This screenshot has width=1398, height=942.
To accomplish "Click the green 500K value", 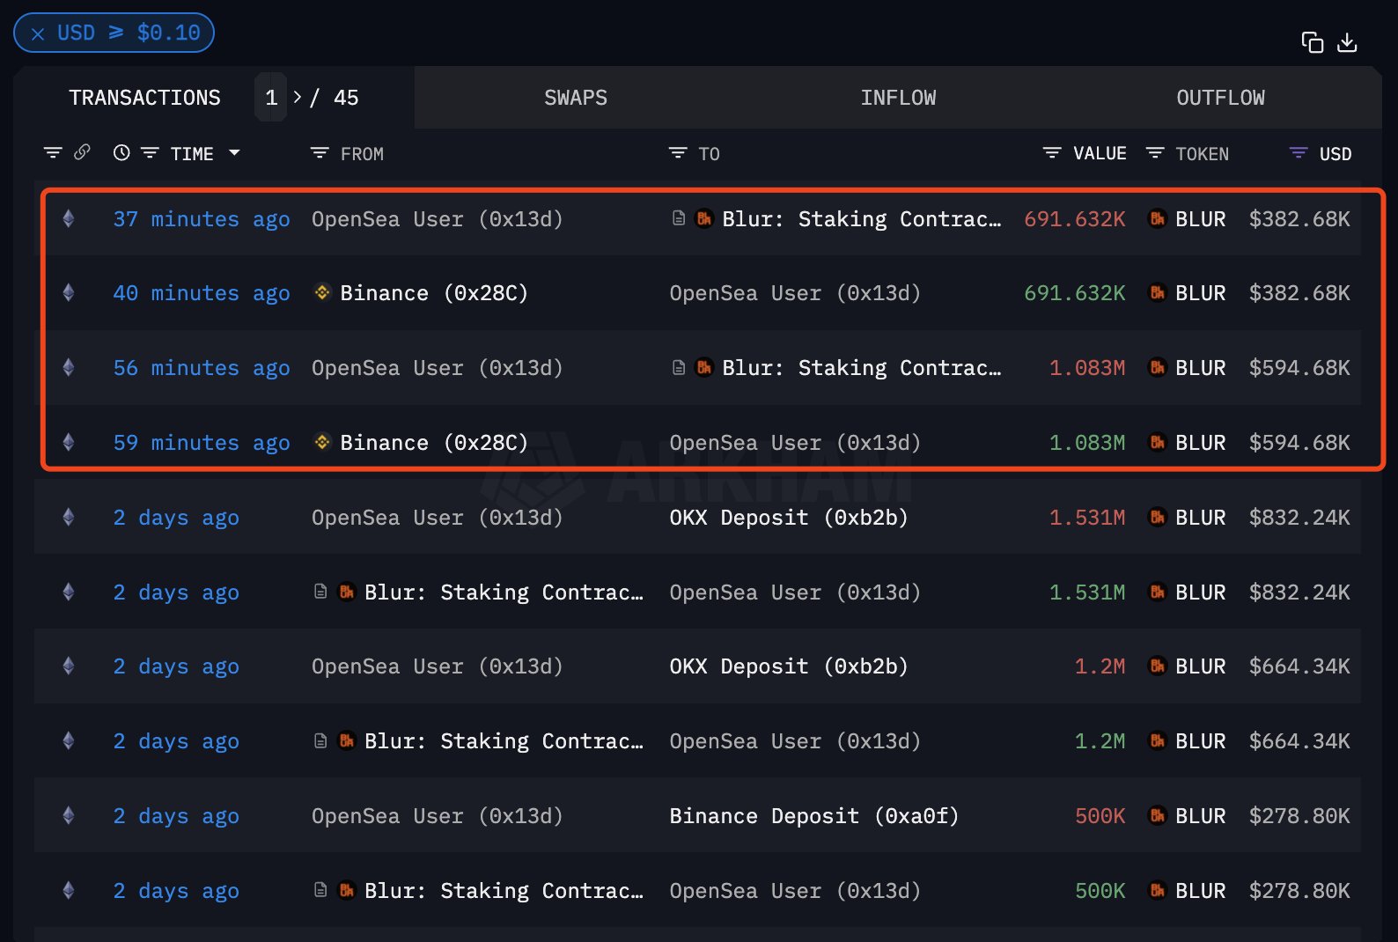I will [1100, 891].
